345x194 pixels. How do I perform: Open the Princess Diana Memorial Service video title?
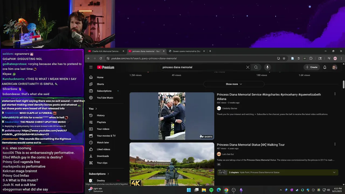click(x=269, y=97)
